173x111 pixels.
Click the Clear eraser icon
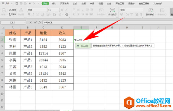tap(67, 14)
